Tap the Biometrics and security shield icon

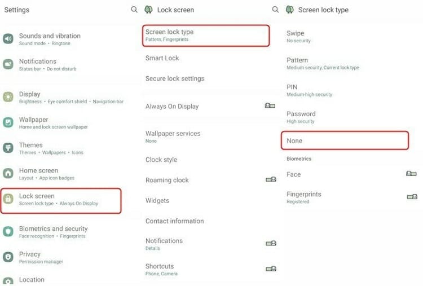8,231
